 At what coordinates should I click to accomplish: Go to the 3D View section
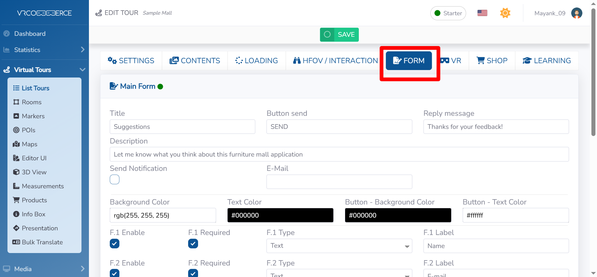[x=34, y=172]
